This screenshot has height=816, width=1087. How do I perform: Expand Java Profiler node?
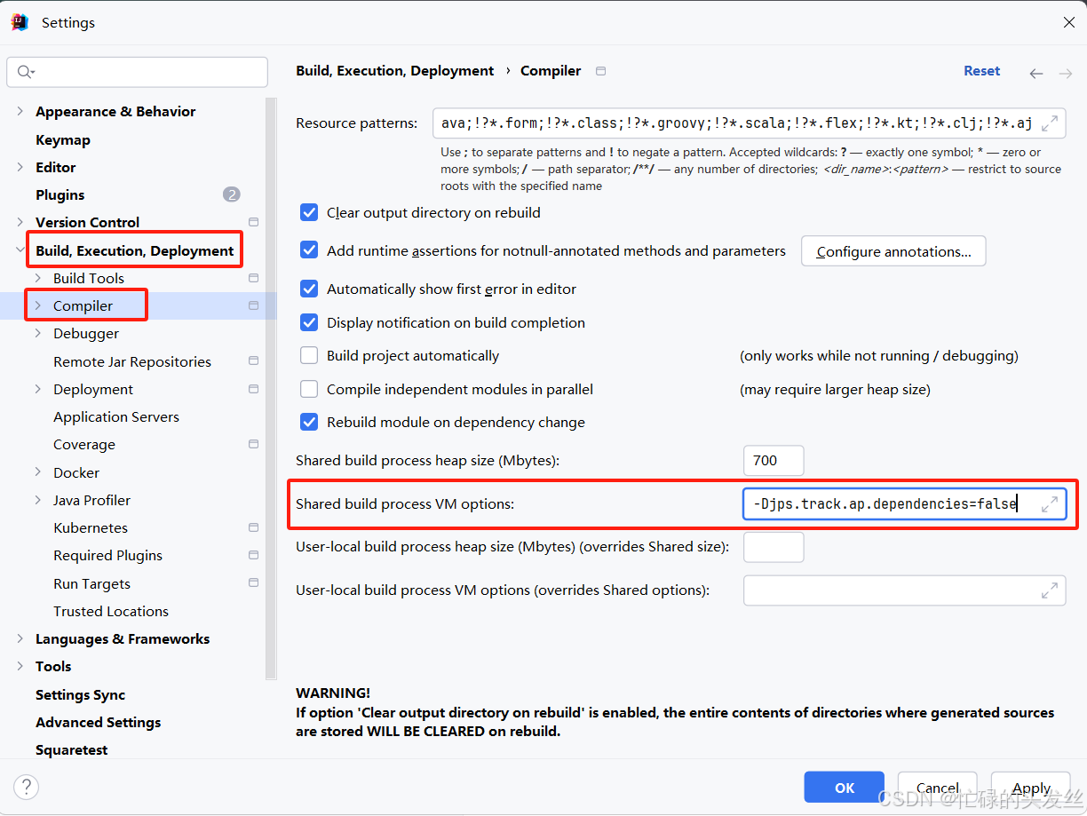pyautogui.click(x=38, y=500)
